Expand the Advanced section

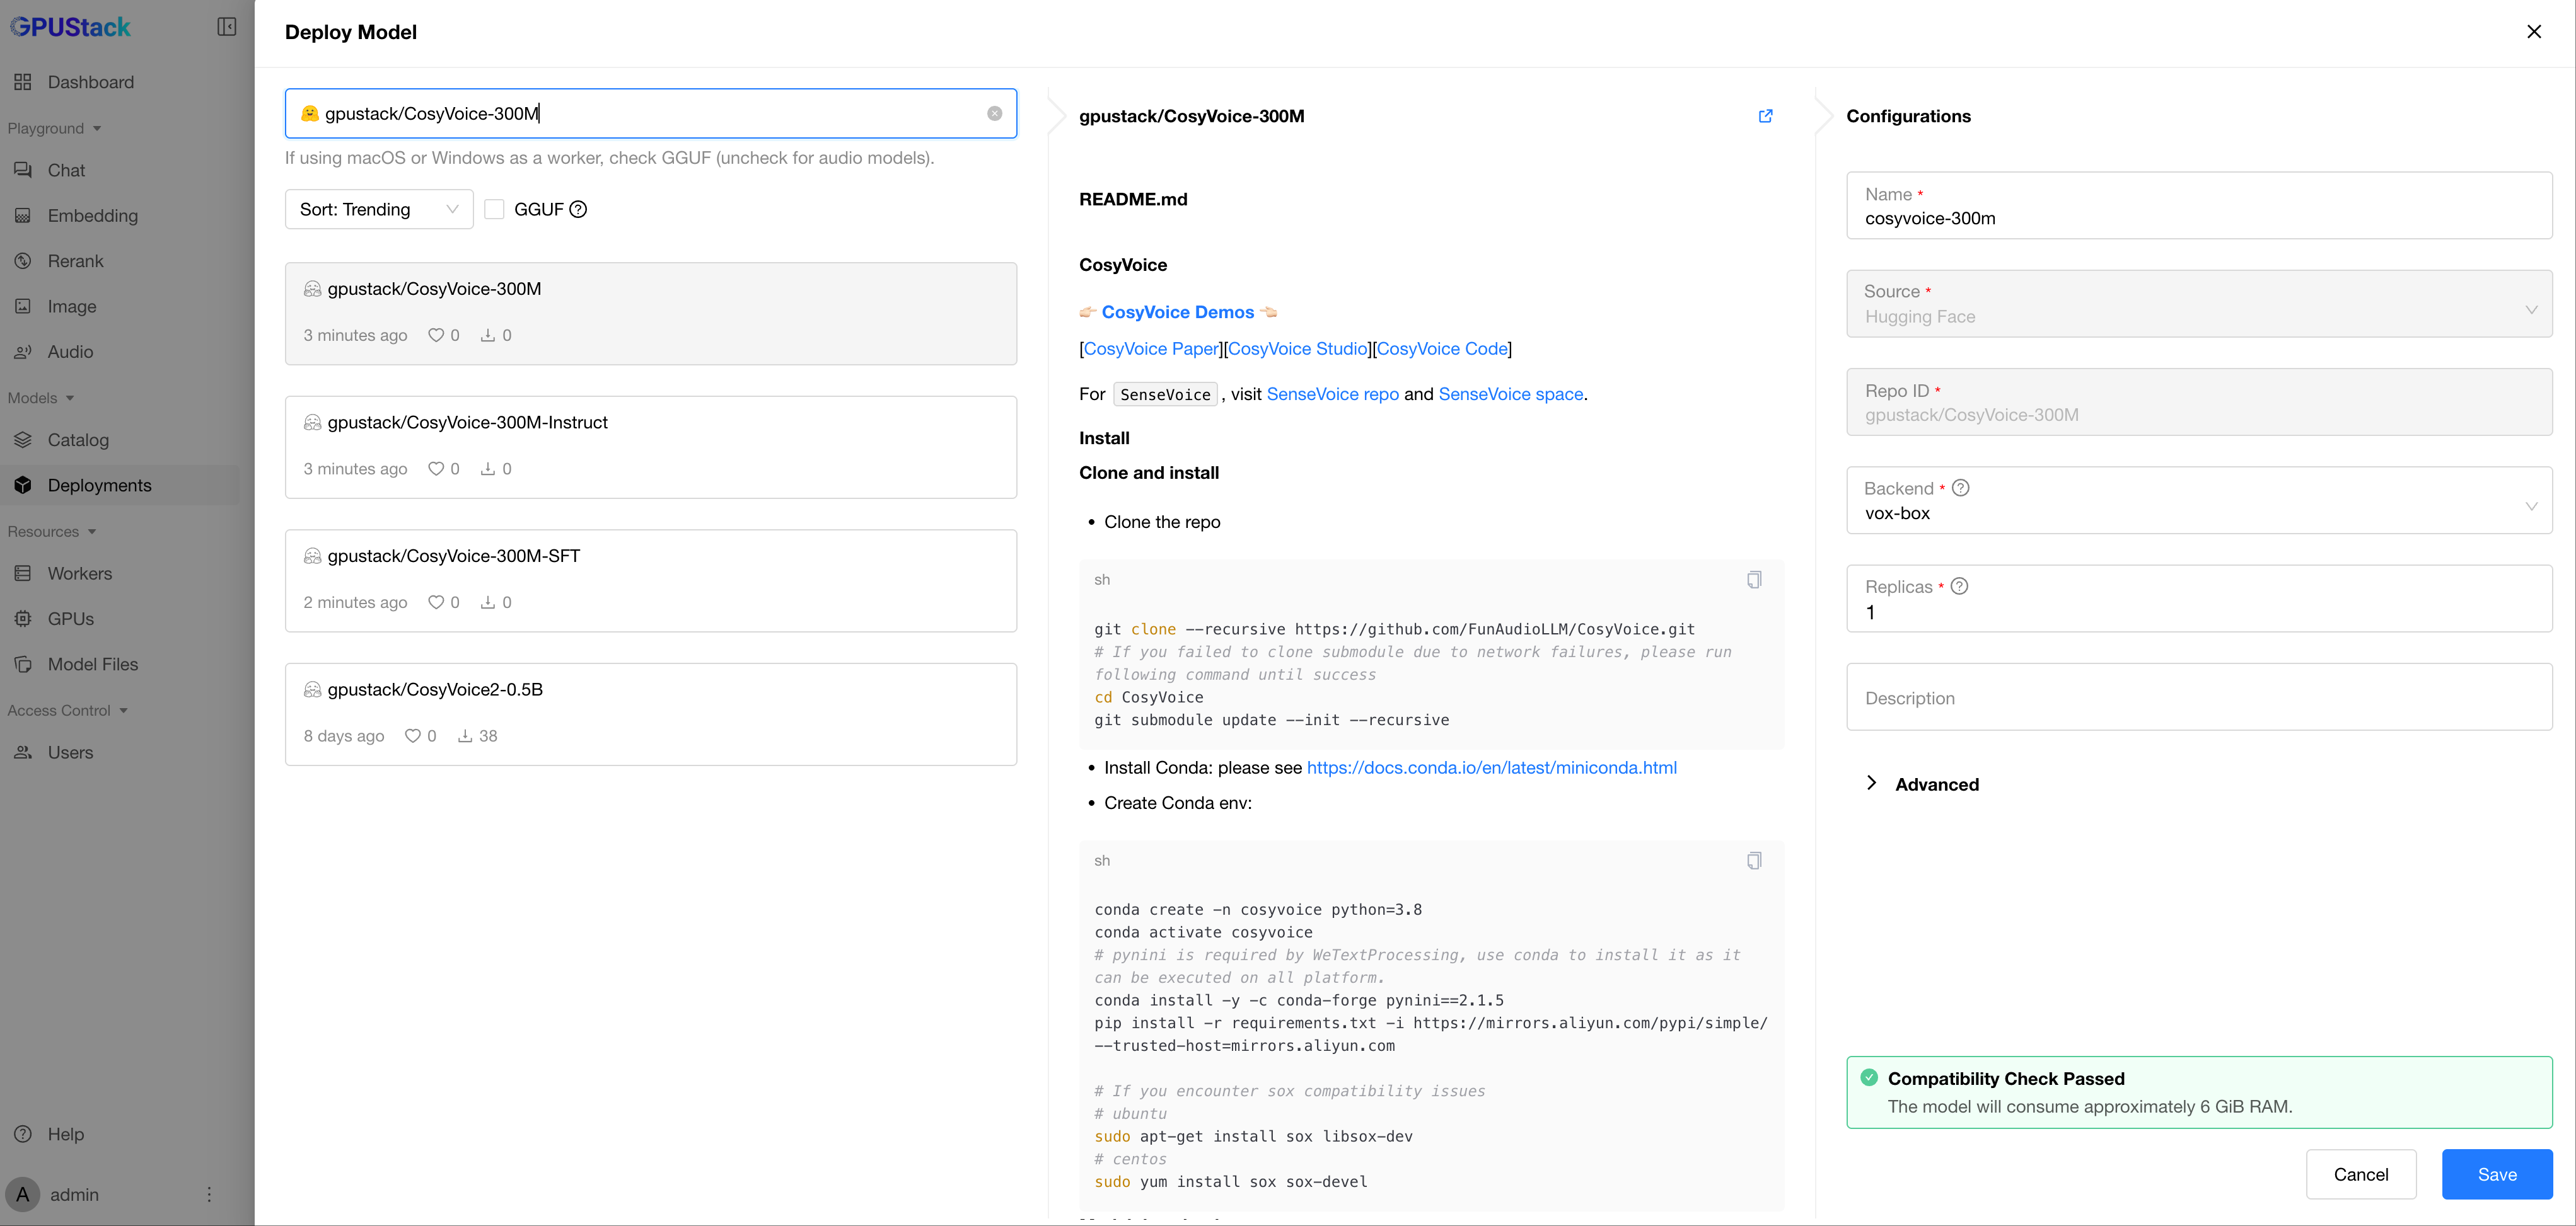(x=1935, y=784)
